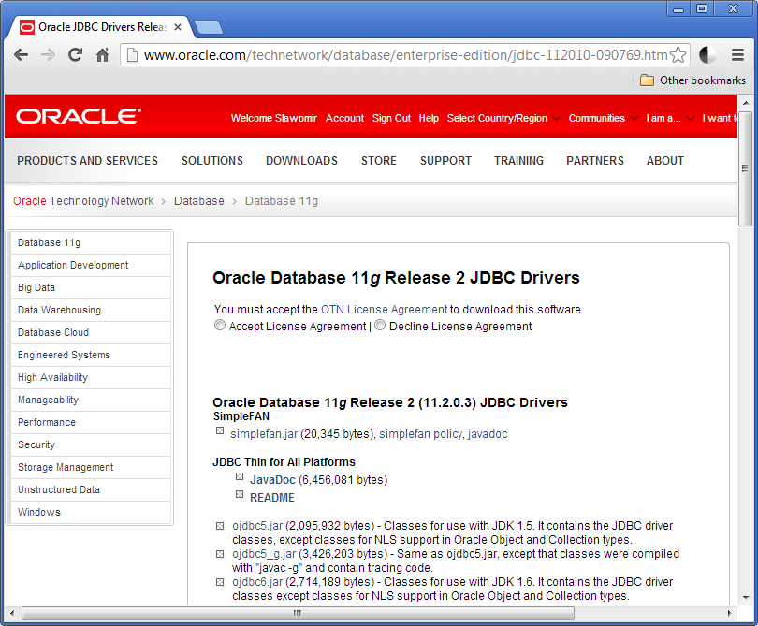The width and height of the screenshot is (758, 626).
Task: Open the simplefan policy link
Action: click(x=420, y=434)
